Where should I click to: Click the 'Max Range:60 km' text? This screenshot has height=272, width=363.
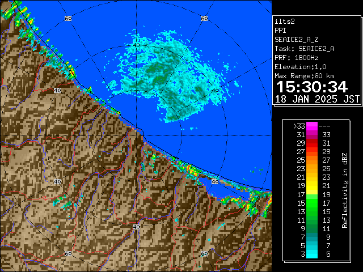pos(304,76)
